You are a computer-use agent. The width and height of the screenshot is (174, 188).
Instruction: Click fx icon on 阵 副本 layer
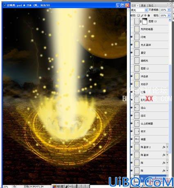tap(164, 155)
